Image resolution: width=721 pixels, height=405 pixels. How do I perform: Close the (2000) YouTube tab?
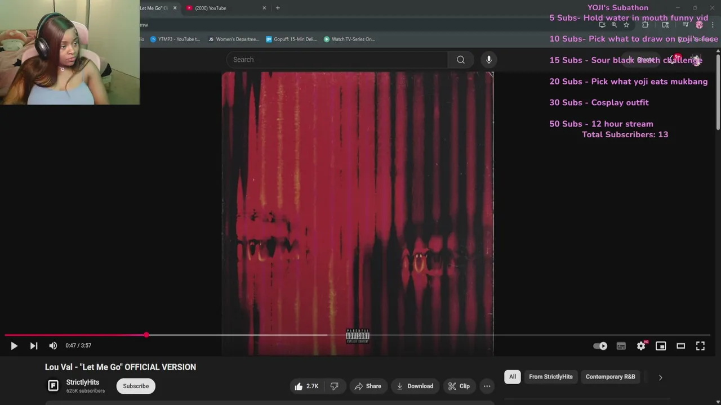(x=265, y=8)
